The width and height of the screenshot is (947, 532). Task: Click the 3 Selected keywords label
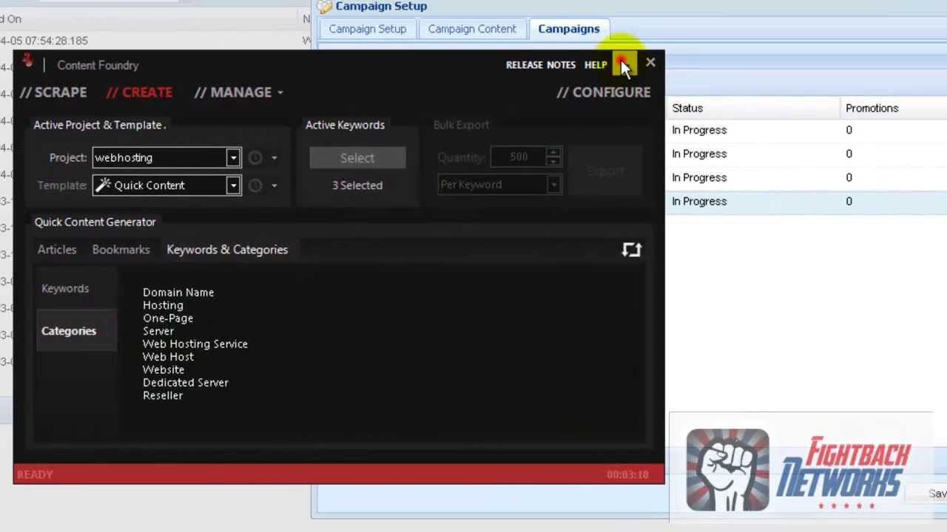[357, 185]
